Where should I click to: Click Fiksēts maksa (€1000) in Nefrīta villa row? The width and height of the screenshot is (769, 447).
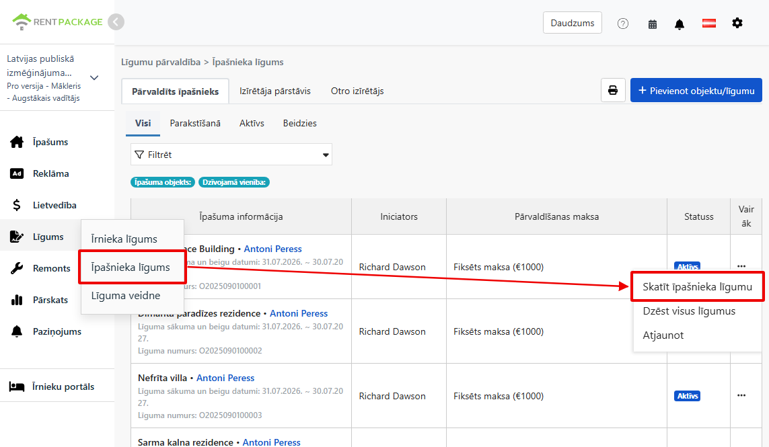coord(499,396)
